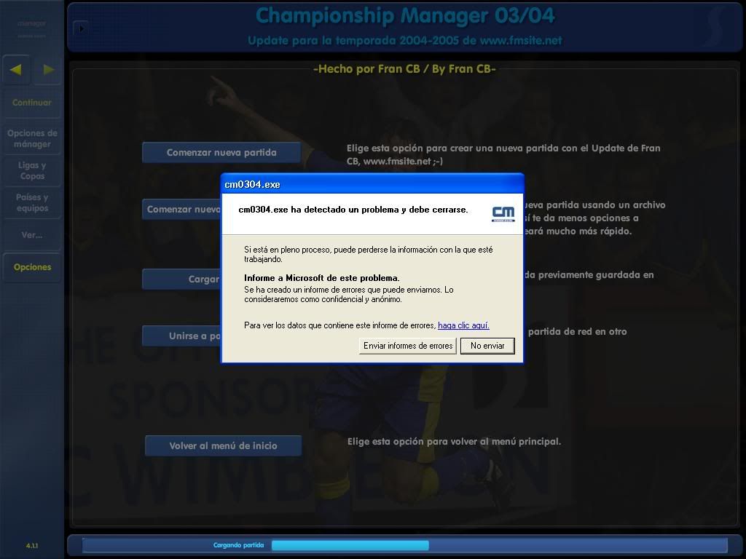This screenshot has height=559, width=746.
Task: Click the 4.1.1 version number
Action: click(x=32, y=546)
